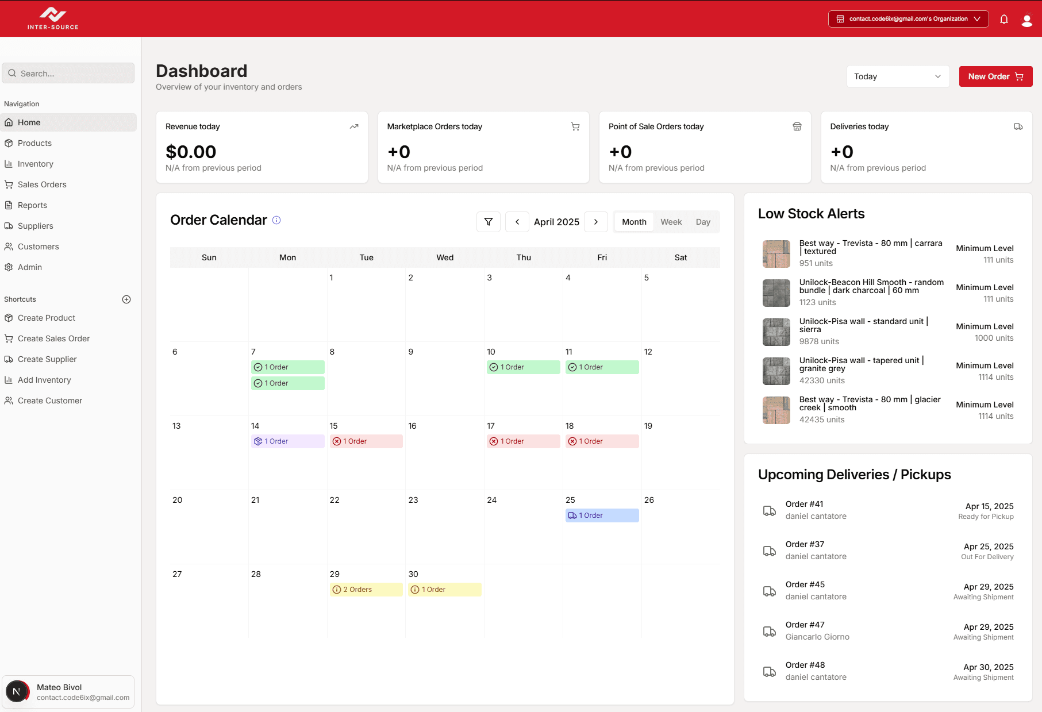Select the Month view toggle
Screen dimensions: 1042x712
click(x=633, y=222)
